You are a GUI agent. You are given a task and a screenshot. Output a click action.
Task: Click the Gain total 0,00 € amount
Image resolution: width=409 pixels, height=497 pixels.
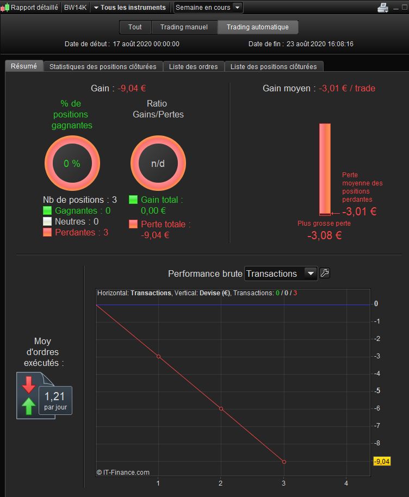(x=153, y=211)
